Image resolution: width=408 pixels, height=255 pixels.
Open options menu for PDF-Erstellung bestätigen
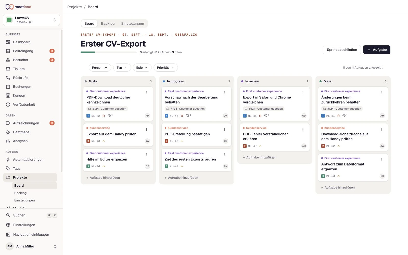225,130
